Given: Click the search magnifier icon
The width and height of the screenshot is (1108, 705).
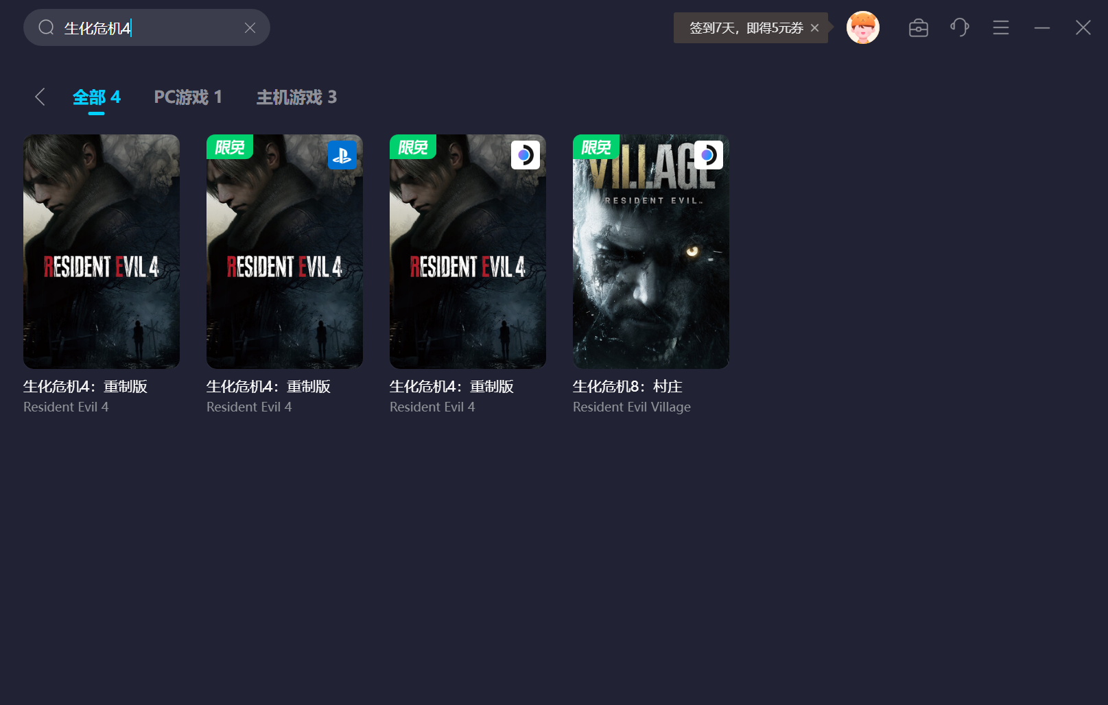Looking at the screenshot, I should [46, 27].
